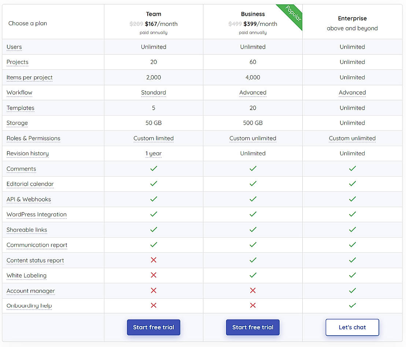
Task: Click the Choose a plan text
Action: click(x=28, y=23)
